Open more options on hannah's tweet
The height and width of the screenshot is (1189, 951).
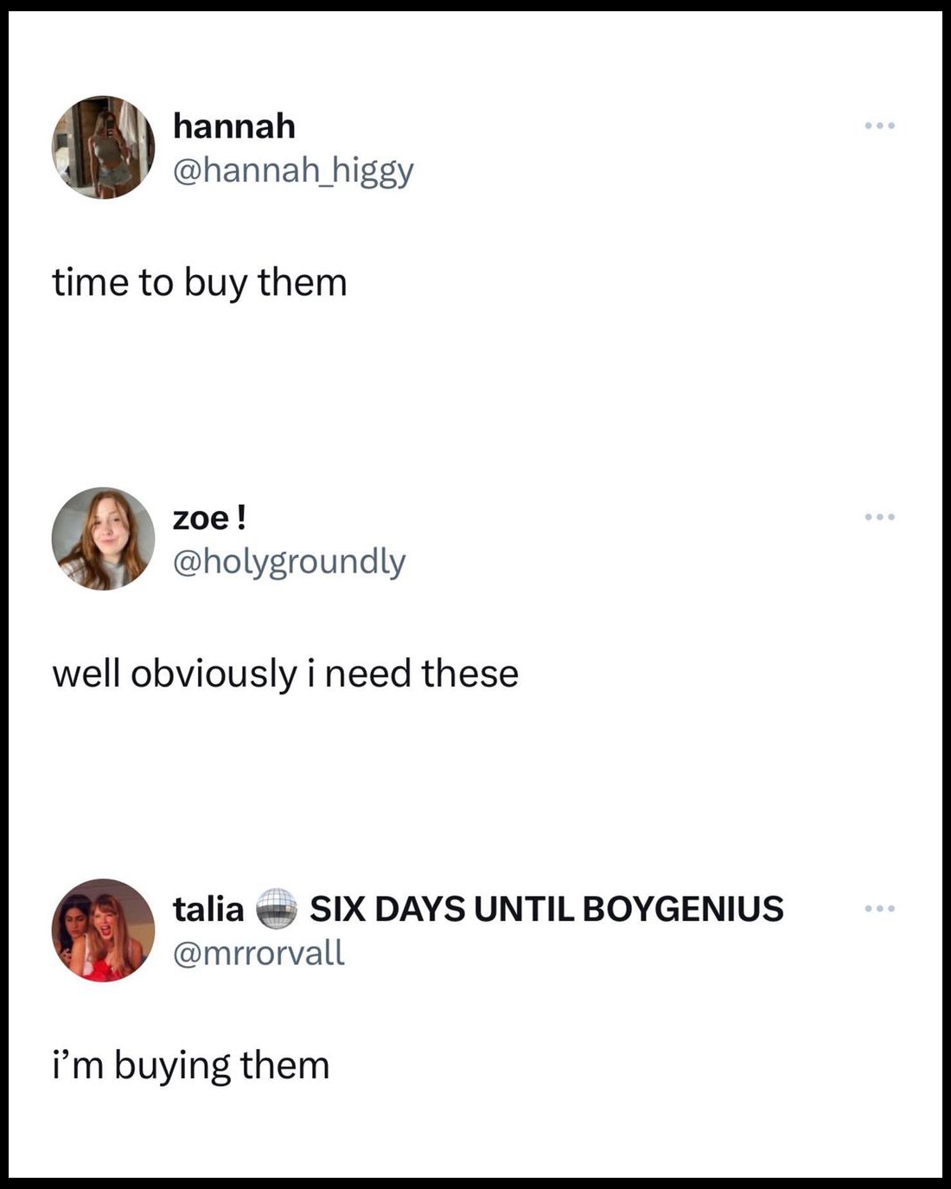[880, 126]
